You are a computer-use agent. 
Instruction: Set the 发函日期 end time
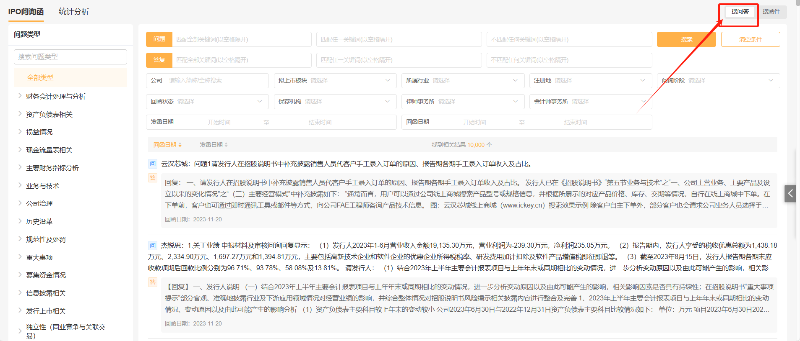320,122
